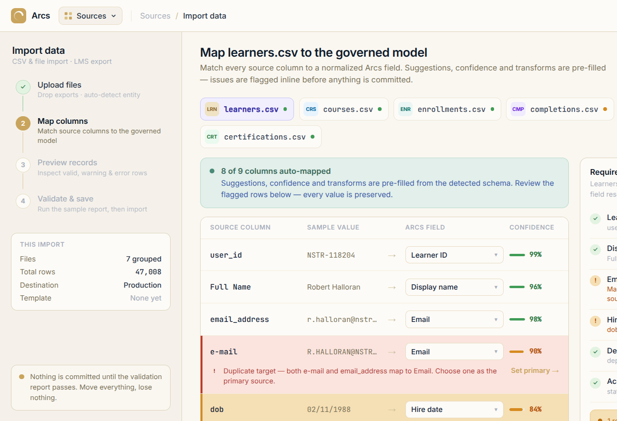Screen dimensions: 617x421
Task: Click the 90% confidence bar for e-mail
Action: click(516, 351)
